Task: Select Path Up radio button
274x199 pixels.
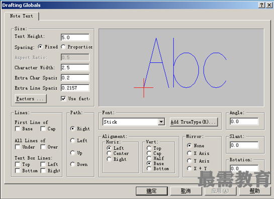Action: point(72,153)
